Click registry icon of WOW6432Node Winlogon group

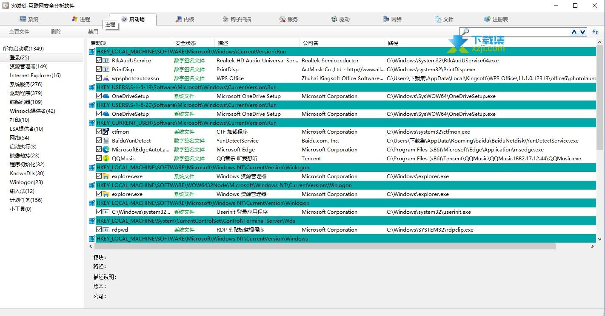[92, 185]
